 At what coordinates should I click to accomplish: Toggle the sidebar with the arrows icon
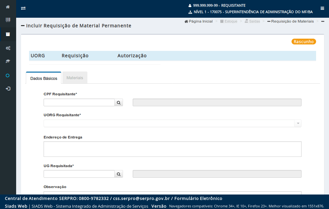(23, 8)
